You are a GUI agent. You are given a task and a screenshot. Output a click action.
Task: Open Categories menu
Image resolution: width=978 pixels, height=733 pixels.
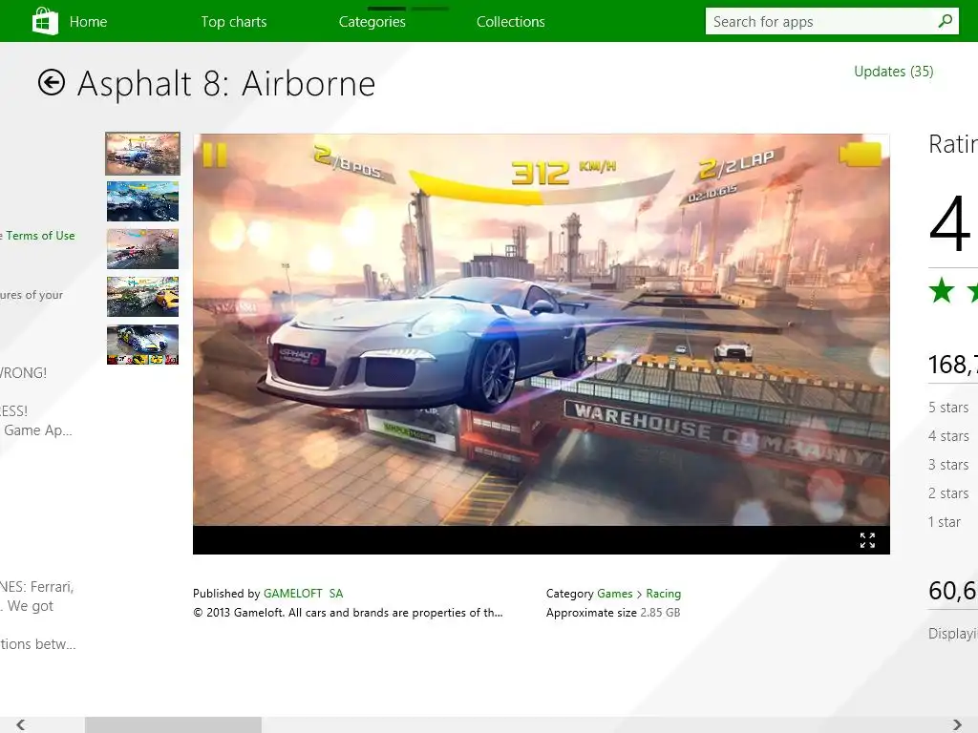[372, 22]
